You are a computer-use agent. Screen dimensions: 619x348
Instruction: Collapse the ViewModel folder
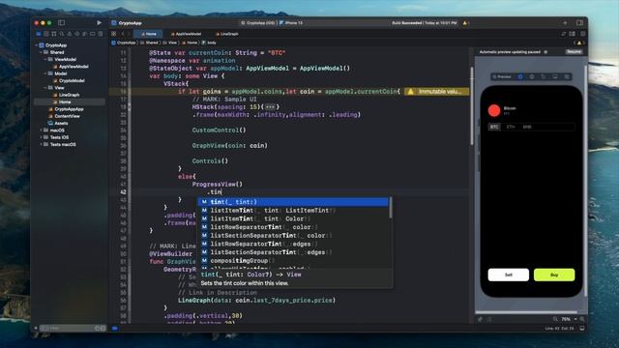(45, 60)
